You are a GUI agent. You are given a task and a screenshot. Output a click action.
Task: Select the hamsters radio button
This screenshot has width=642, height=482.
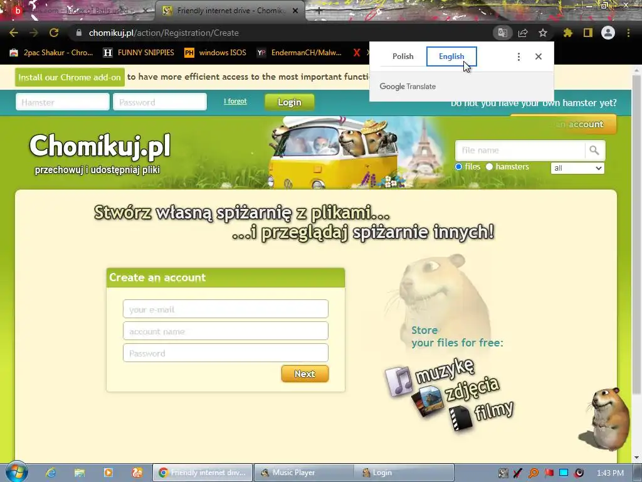click(x=489, y=167)
